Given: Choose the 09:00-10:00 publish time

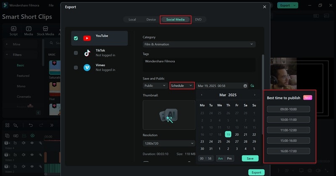Looking at the screenshot, I should [x=289, y=109].
